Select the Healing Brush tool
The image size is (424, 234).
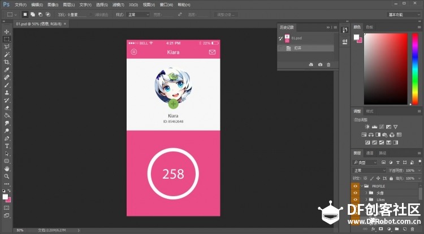click(7, 77)
